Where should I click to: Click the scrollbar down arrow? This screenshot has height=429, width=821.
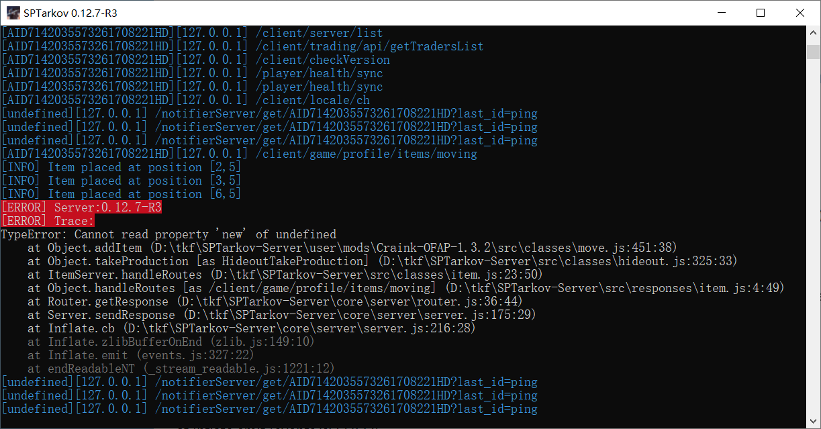click(814, 422)
